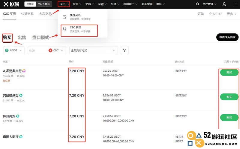Click 微信支付 label in 兴盛财商贸 row

pos(181,95)
